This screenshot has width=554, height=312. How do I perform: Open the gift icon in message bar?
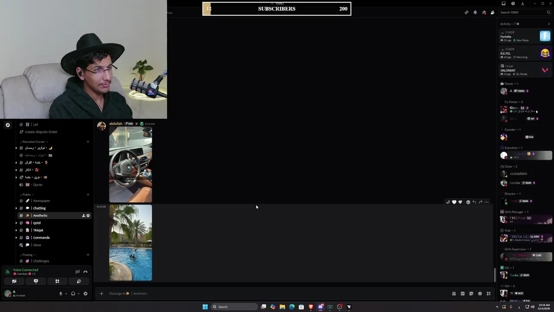click(x=454, y=293)
